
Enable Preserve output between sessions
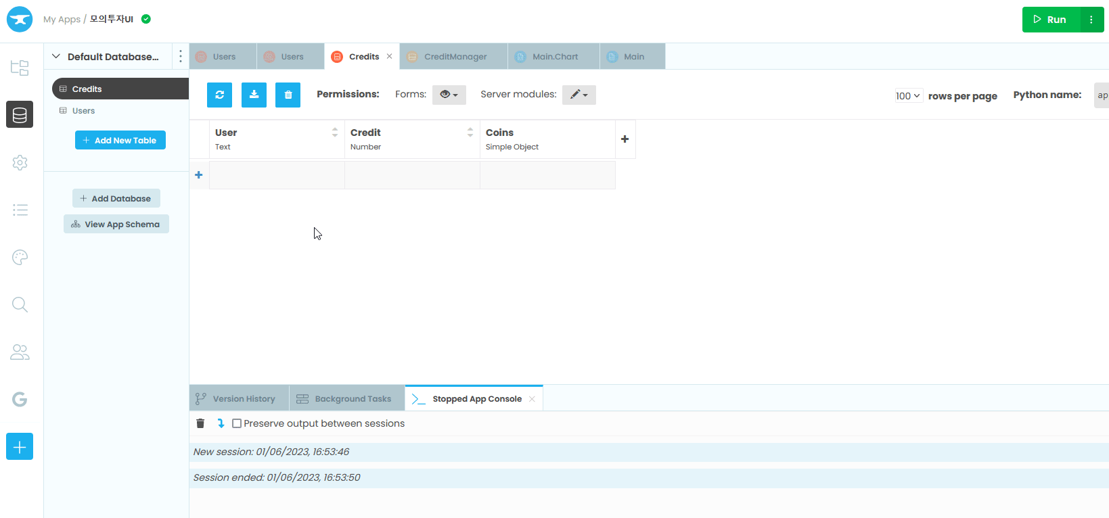point(237,423)
